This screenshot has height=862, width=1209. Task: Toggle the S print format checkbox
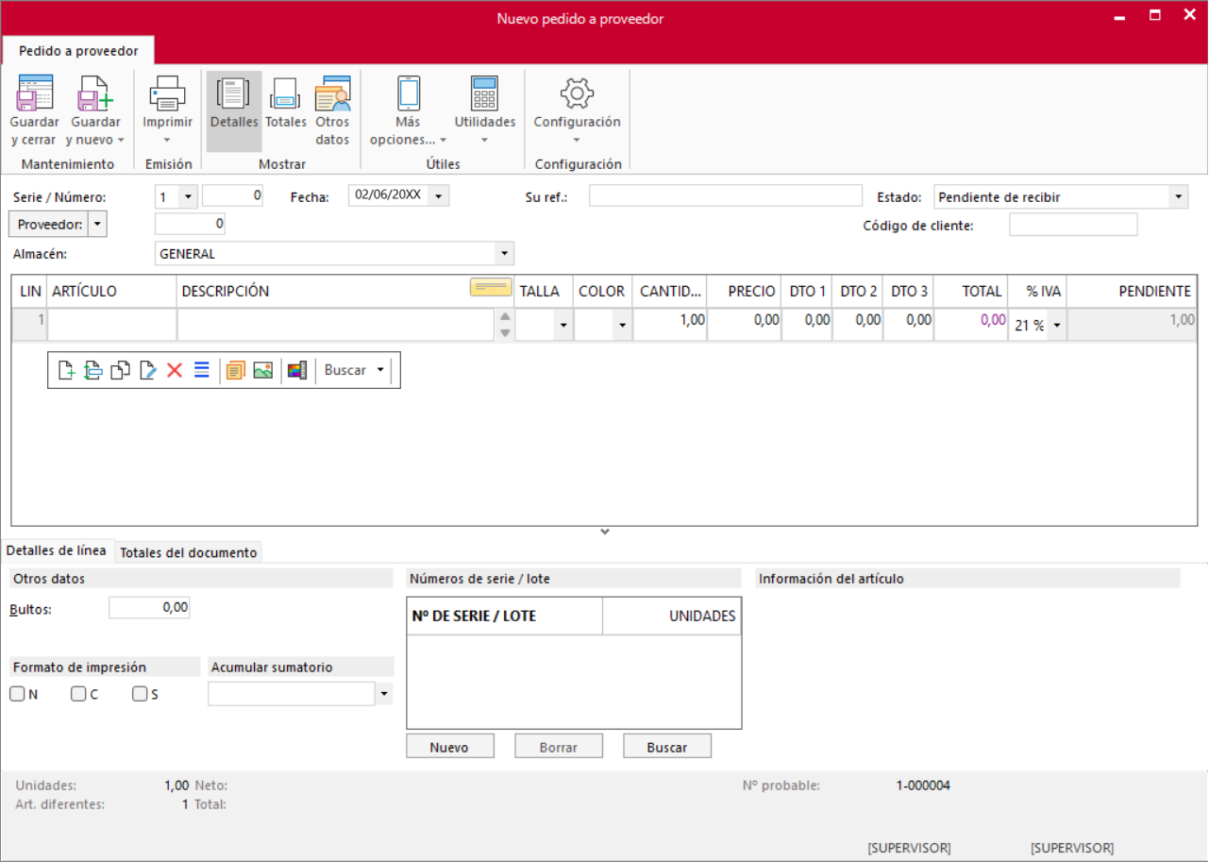pyautogui.click(x=140, y=694)
